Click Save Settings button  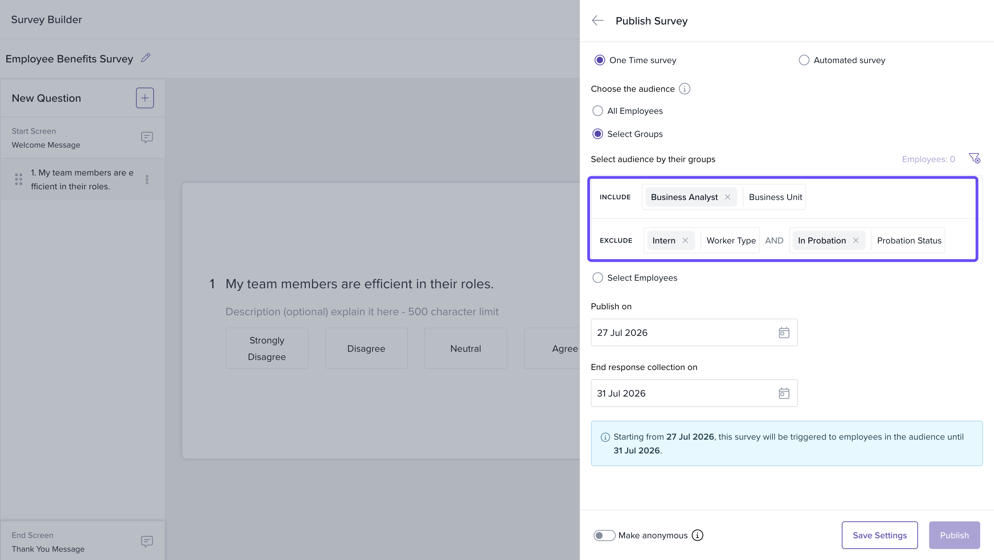pos(879,535)
